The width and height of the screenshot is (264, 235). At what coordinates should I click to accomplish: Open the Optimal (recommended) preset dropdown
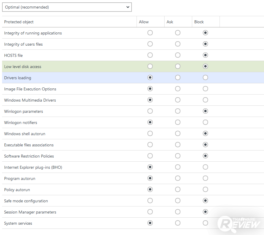(x=67, y=7)
